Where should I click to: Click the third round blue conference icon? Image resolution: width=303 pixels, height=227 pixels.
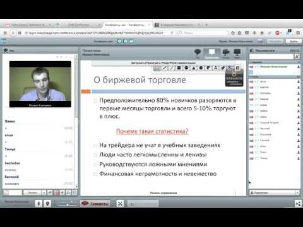[131, 41]
